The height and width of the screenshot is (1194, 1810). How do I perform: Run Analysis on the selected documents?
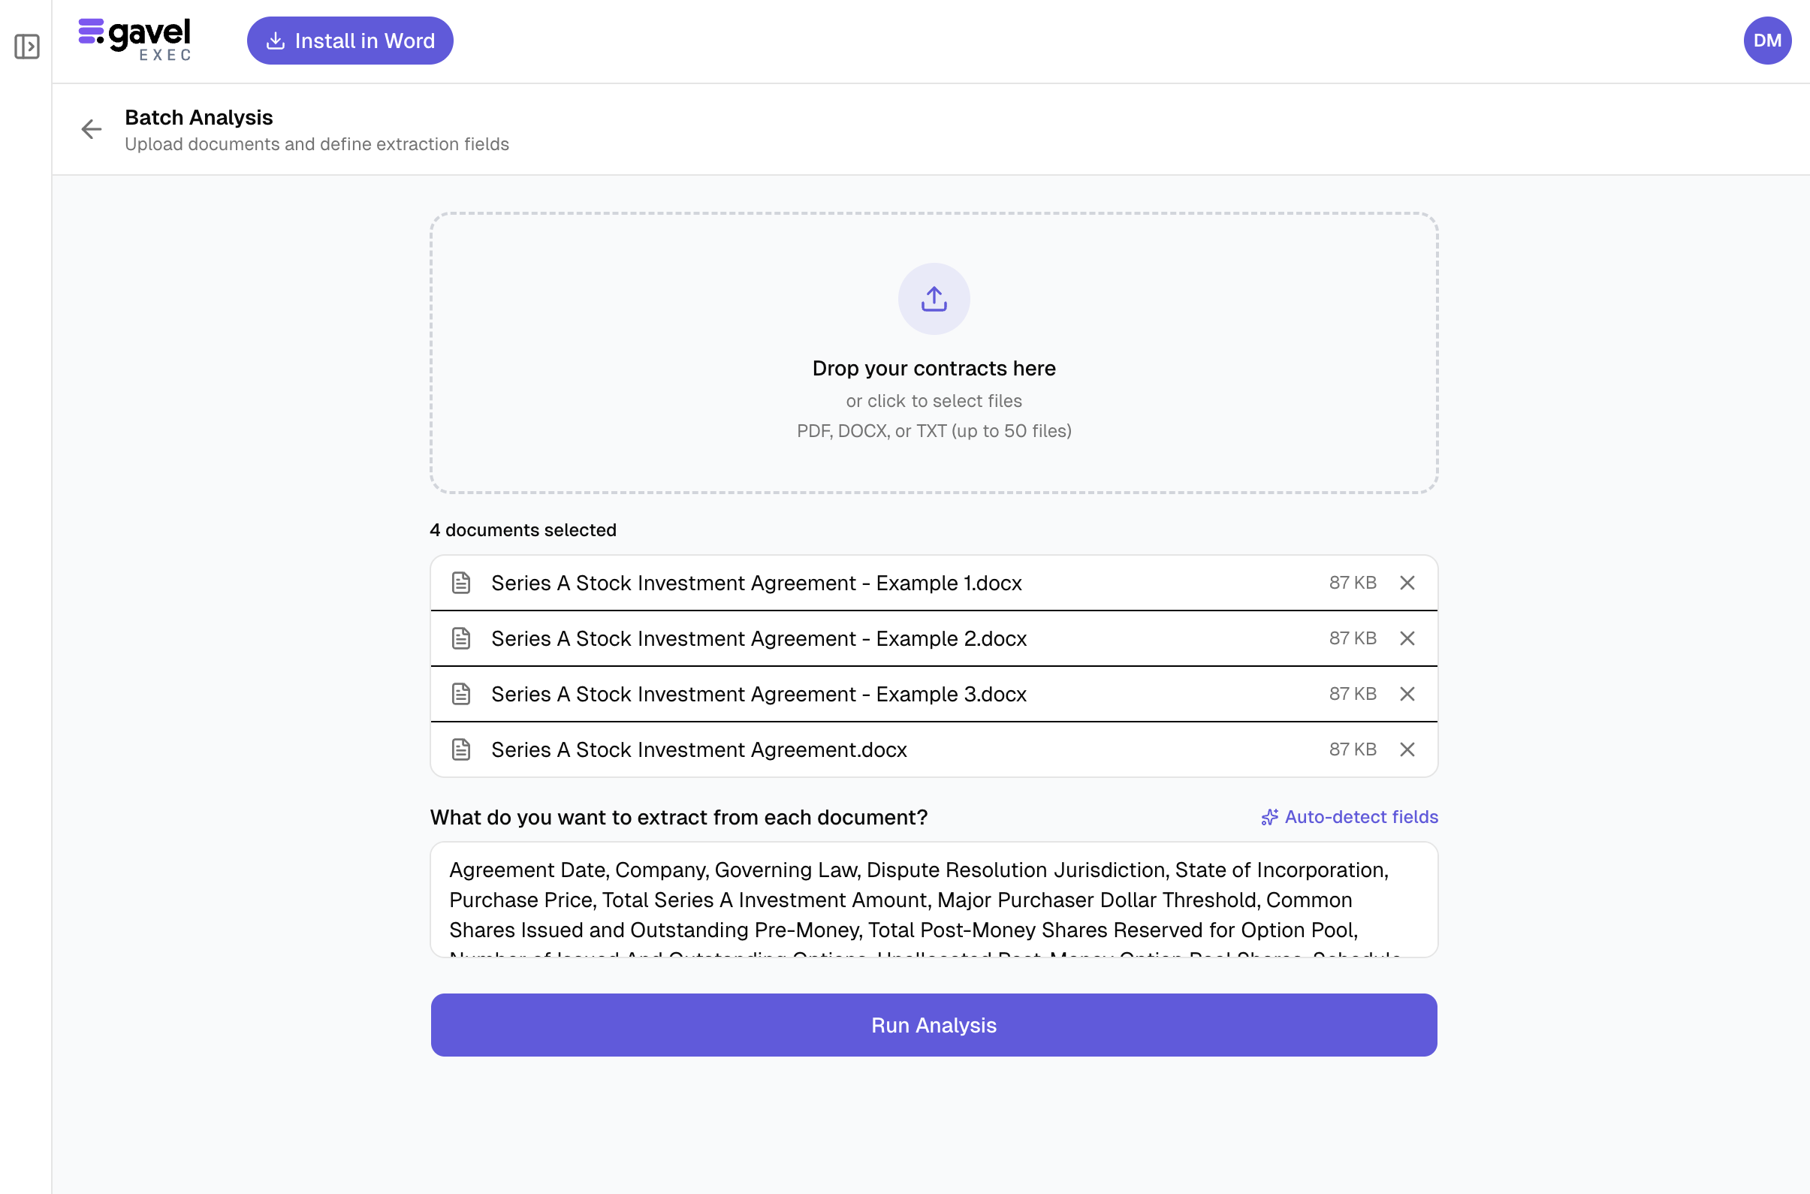point(934,1025)
